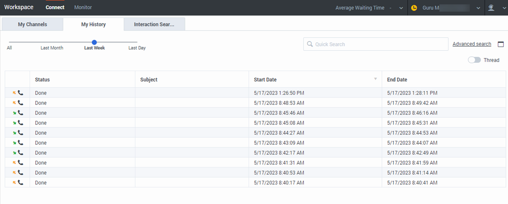Expand the Average Waiting Time dropdown arrow

click(x=401, y=8)
